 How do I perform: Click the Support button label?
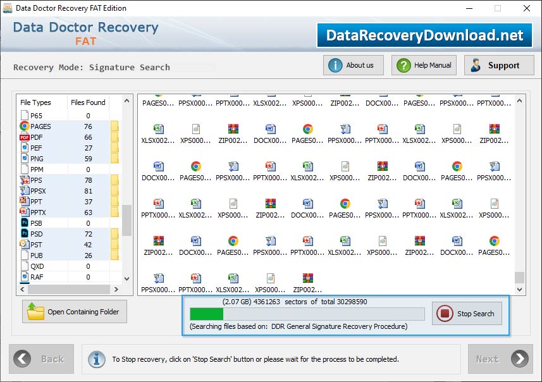click(x=503, y=65)
